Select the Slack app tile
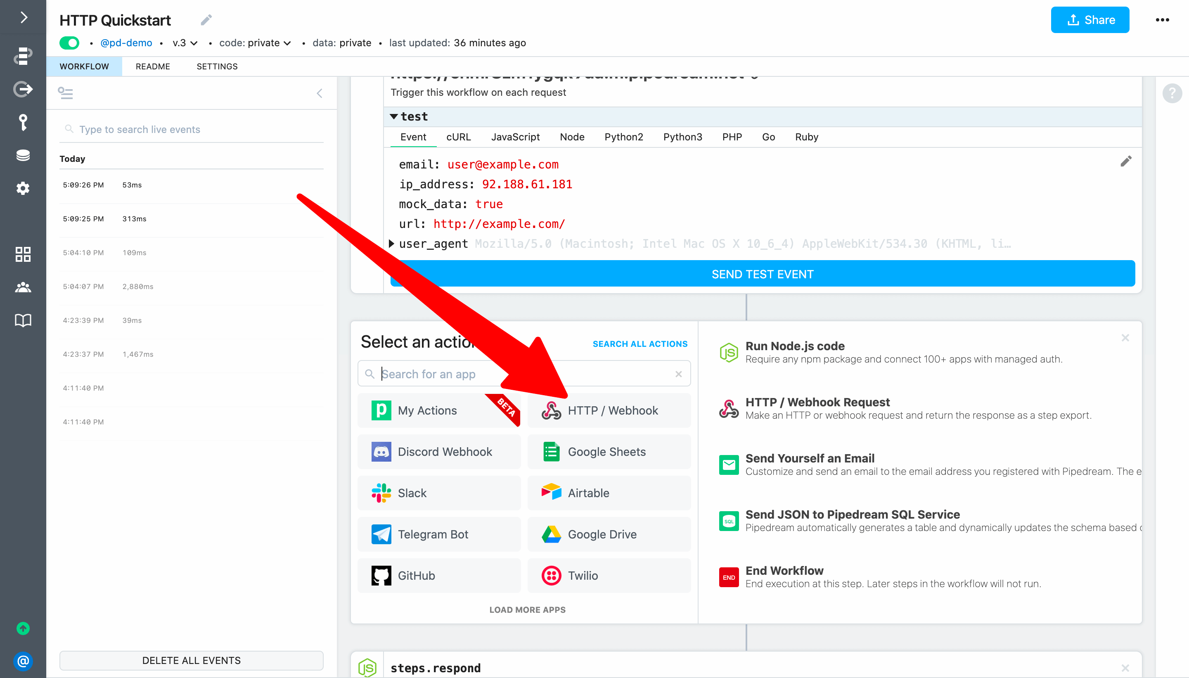Screen dimensions: 1189x678 [x=438, y=493]
